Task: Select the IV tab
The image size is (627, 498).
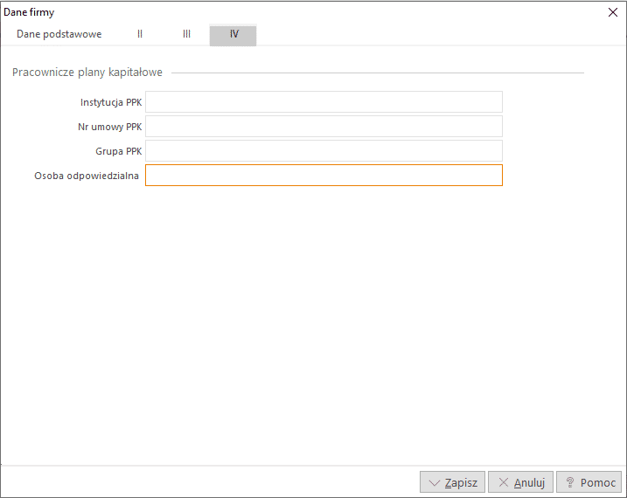Action: pos(233,35)
